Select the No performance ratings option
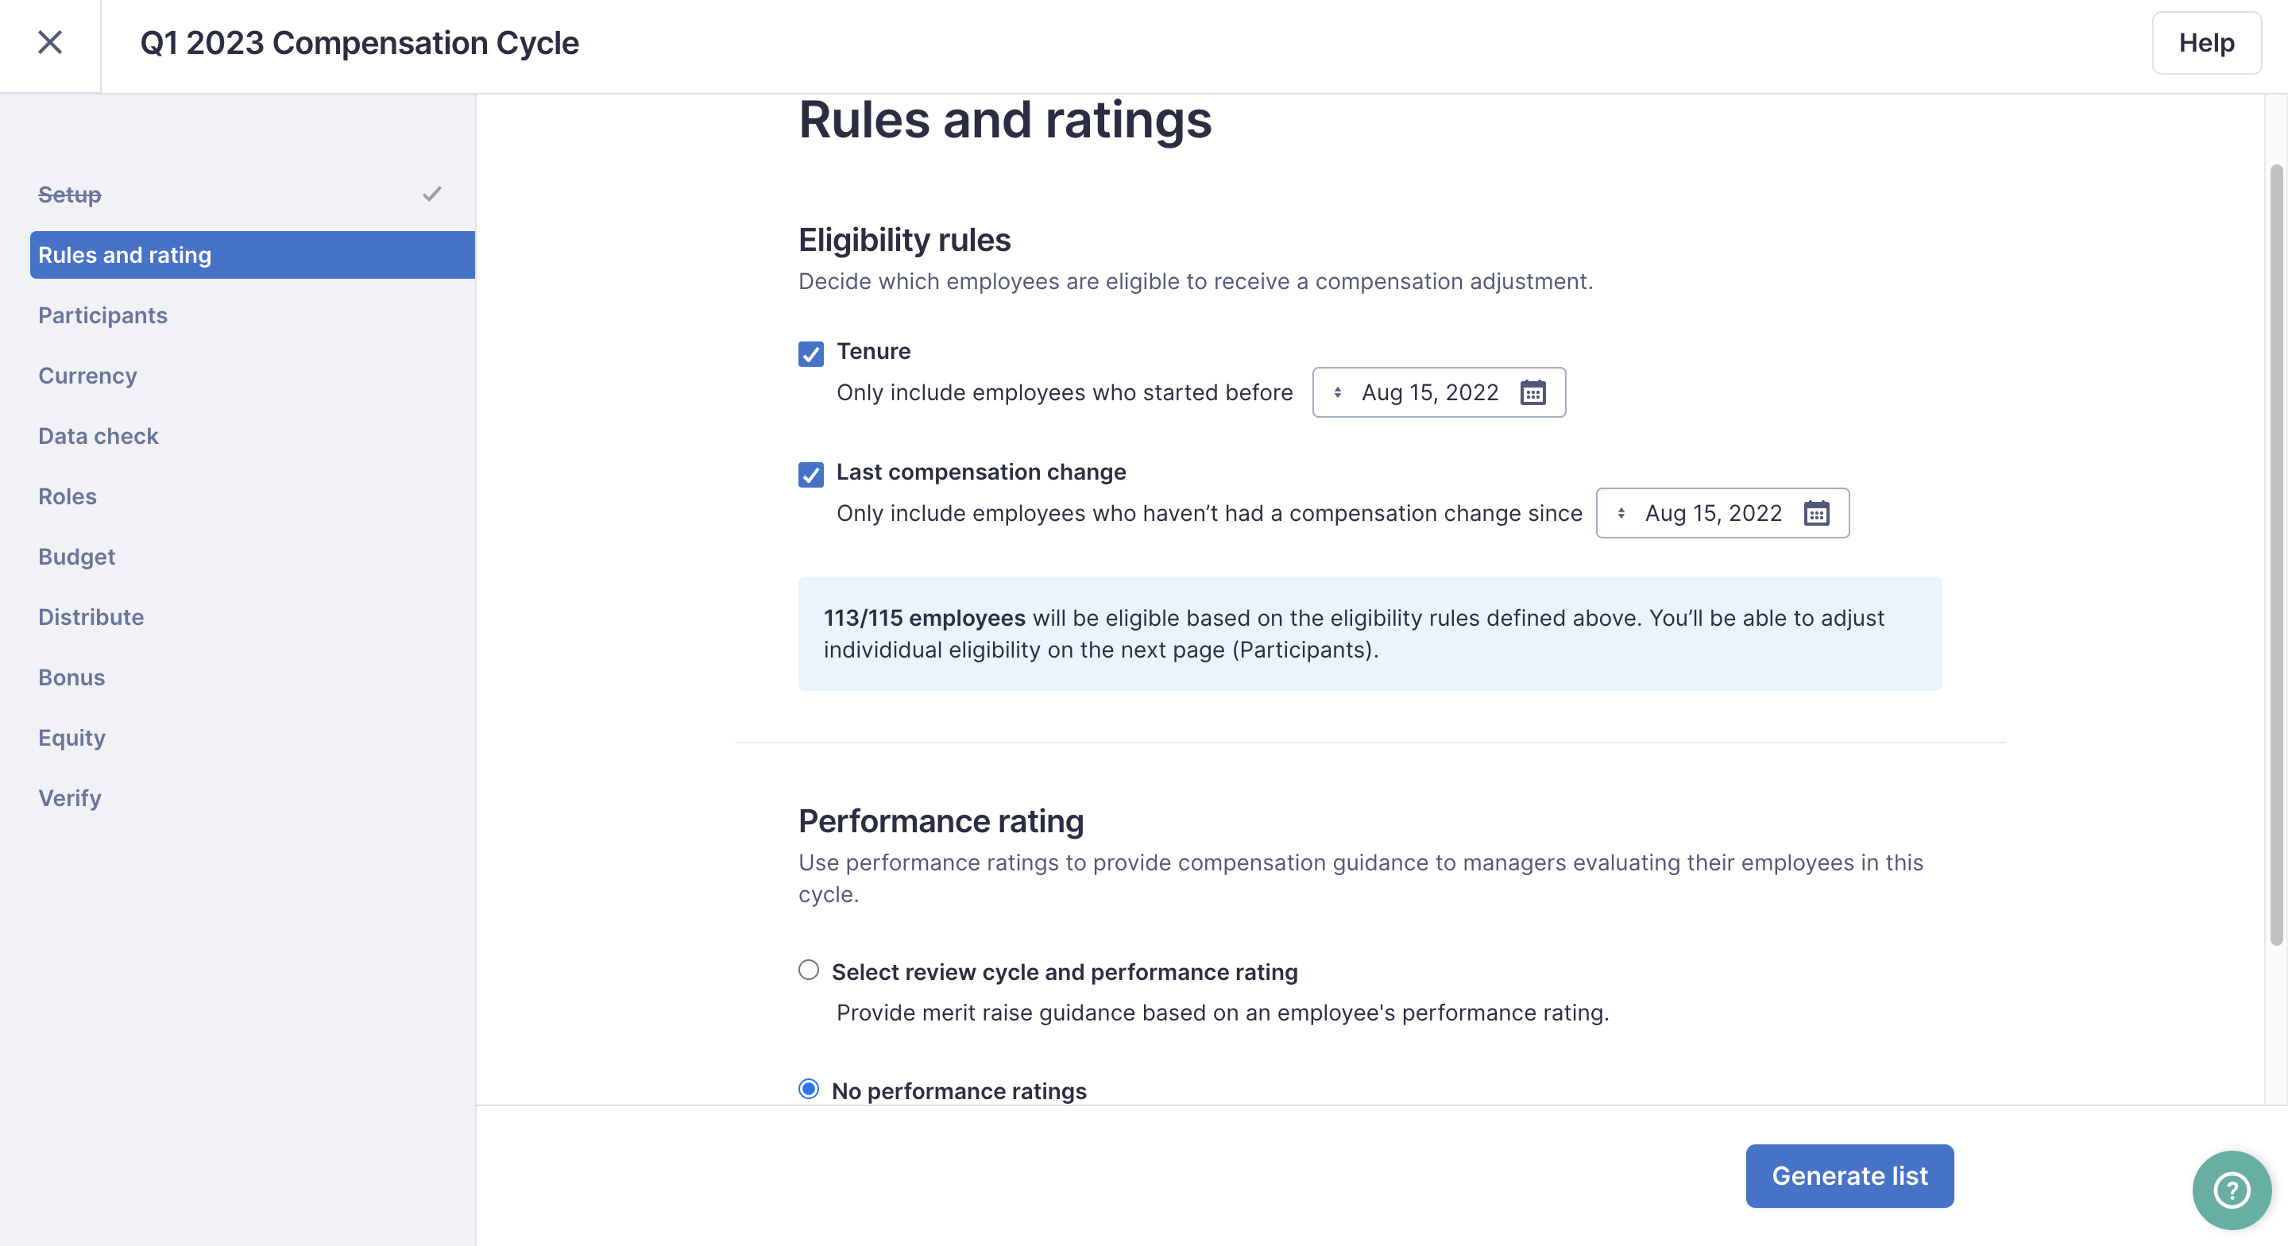Viewport: 2288px width, 1246px height. [808, 1090]
